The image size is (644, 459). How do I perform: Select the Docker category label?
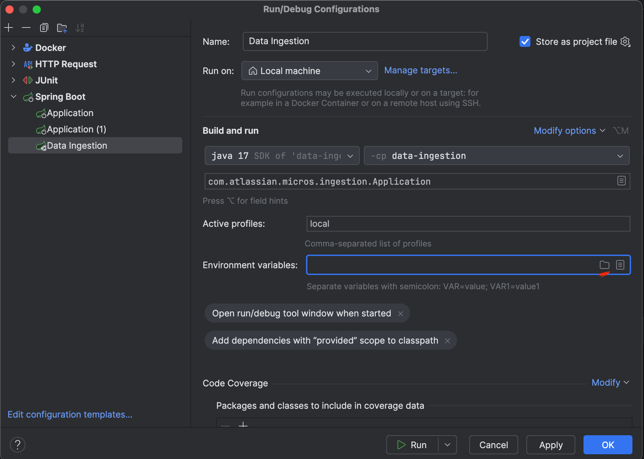click(51, 48)
